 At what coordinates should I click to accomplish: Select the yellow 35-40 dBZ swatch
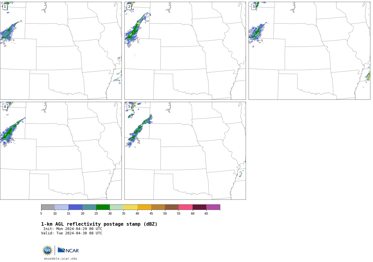[131, 207]
